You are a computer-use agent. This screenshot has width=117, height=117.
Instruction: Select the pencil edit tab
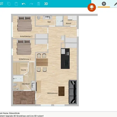(x=115, y=4)
